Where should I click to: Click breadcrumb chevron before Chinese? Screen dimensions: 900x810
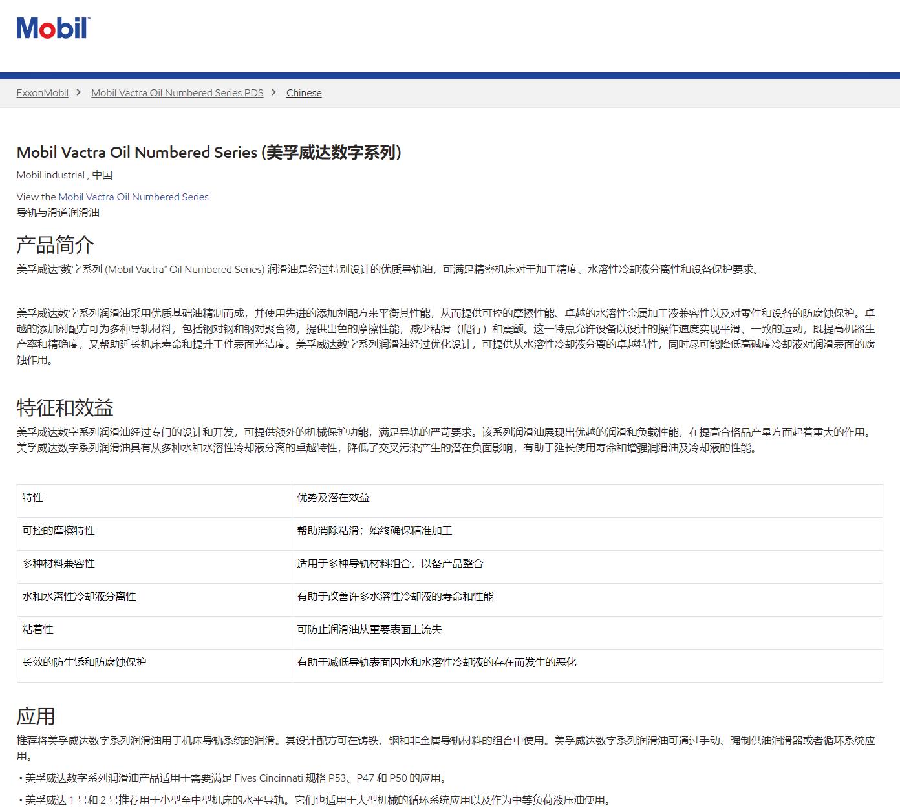(x=274, y=92)
